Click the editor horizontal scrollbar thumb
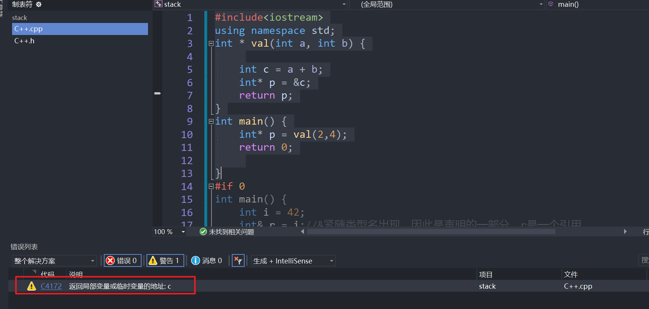Image resolution: width=649 pixels, height=309 pixels. (431, 232)
